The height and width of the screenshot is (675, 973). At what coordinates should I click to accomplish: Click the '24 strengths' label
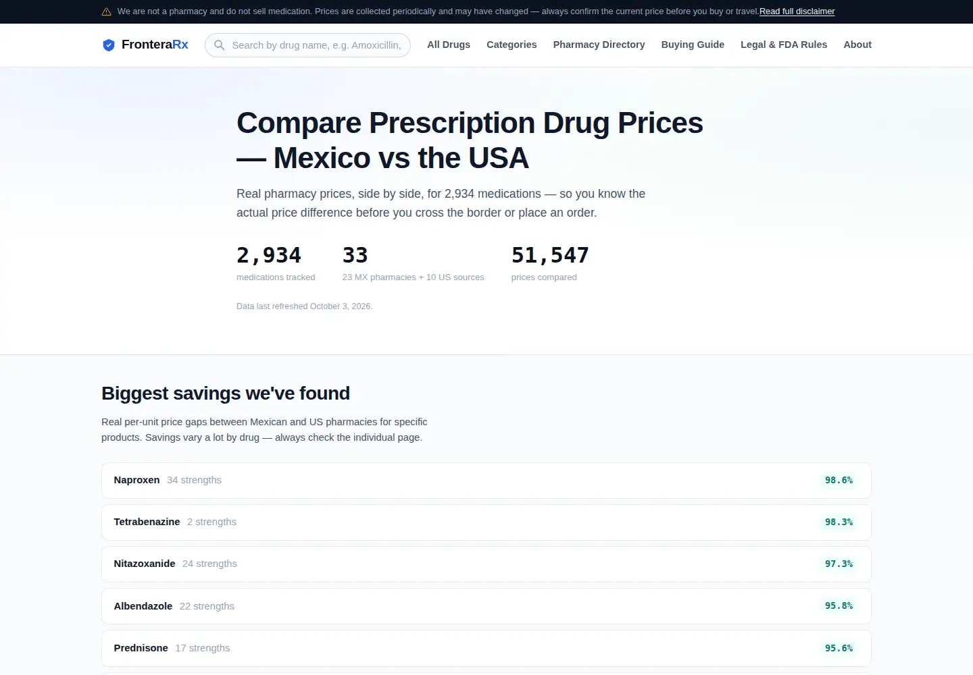pyautogui.click(x=209, y=564)
